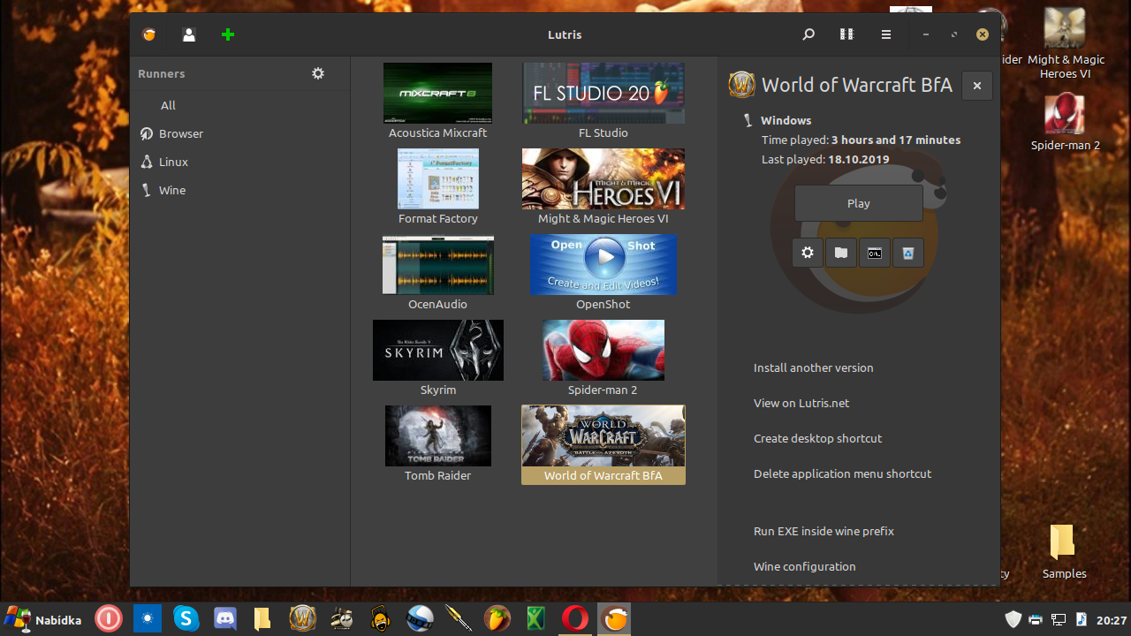1131x636 pixels.
Task: Click View on Lutris.net
Action: coord(801,403)
